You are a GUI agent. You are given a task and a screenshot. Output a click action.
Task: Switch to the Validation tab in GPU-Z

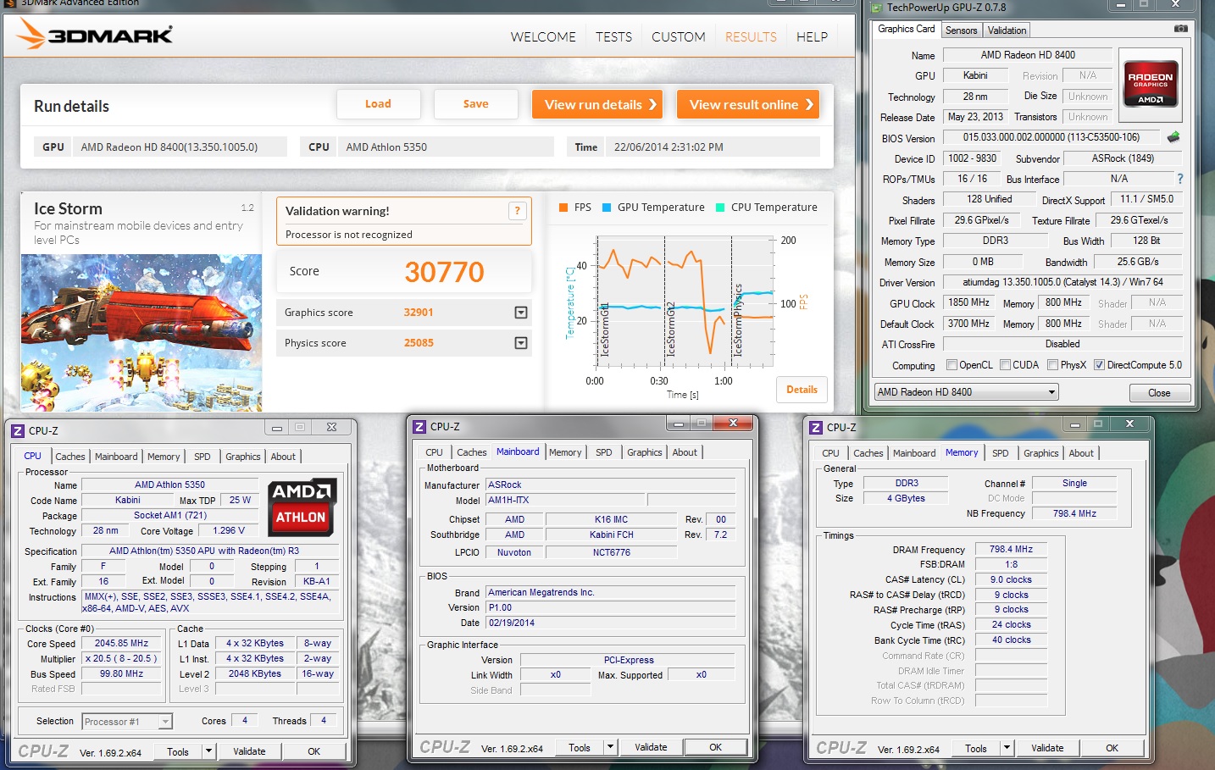(1007, 30)
